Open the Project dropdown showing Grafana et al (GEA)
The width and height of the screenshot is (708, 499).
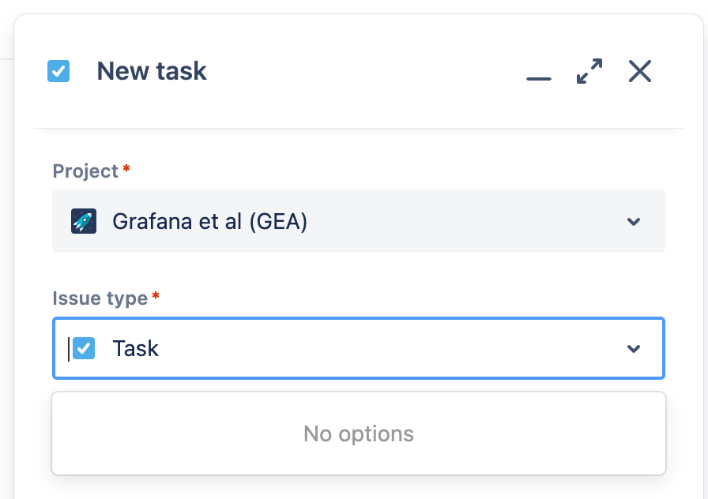pos(359,221)
